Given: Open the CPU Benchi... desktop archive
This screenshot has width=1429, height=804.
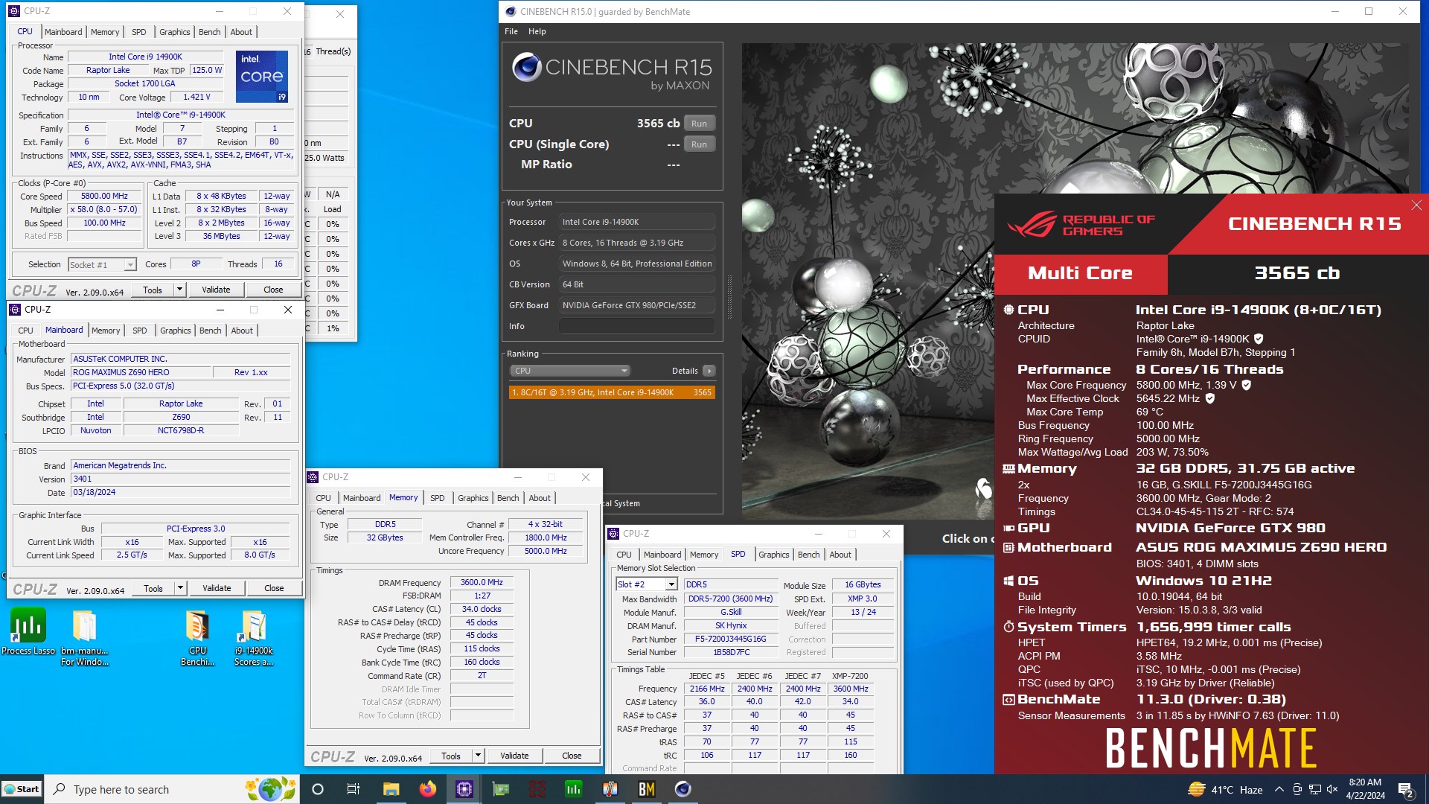Looking at the screenshot, I should [x=197, y=636].
